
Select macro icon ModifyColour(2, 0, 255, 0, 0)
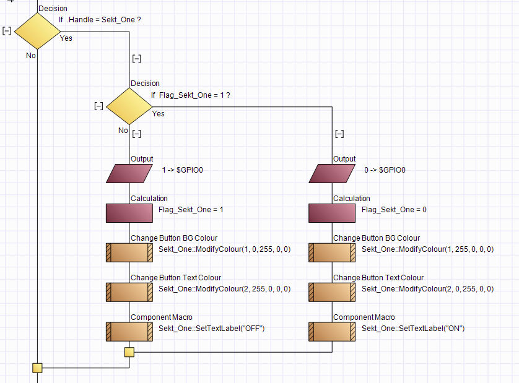pos(332,293)
